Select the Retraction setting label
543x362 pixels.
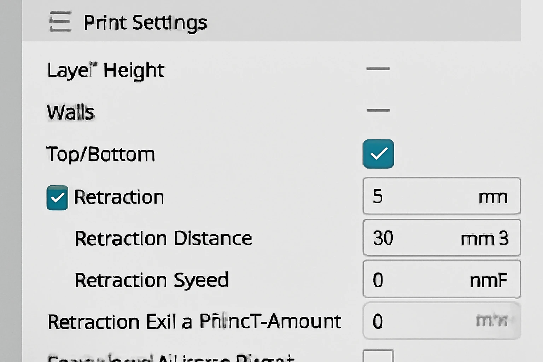click(119, 197)
